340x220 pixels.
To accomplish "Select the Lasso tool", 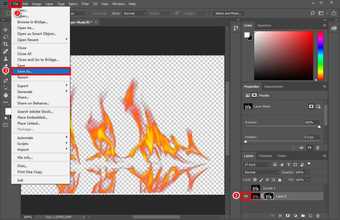I will coord(5,37).
